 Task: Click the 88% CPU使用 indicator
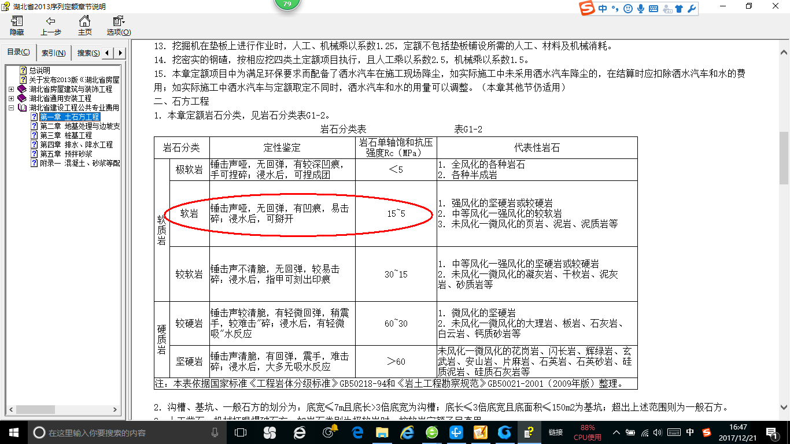point(587,432)
